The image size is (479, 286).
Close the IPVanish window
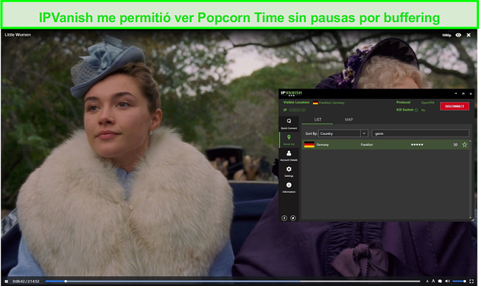coord(471,94)
